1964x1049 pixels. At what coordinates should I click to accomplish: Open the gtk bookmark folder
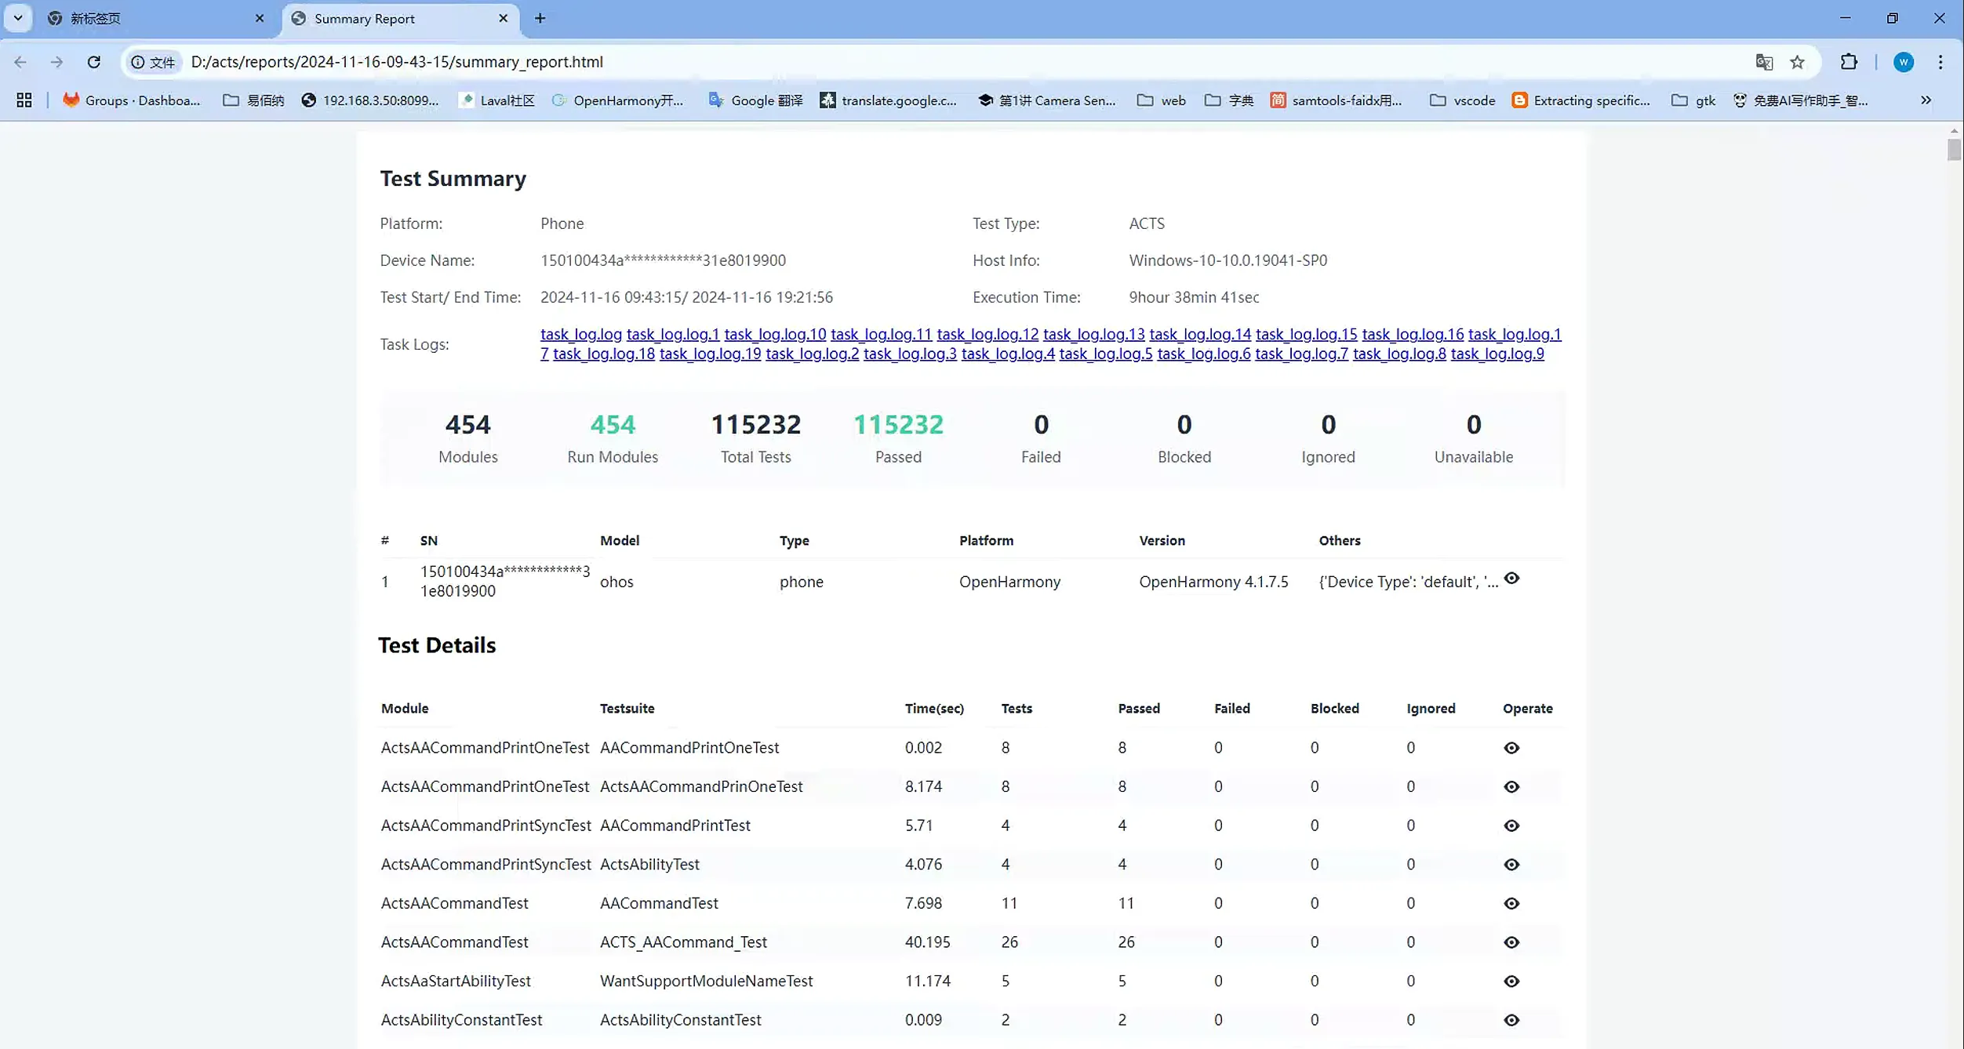point(1694,100)
